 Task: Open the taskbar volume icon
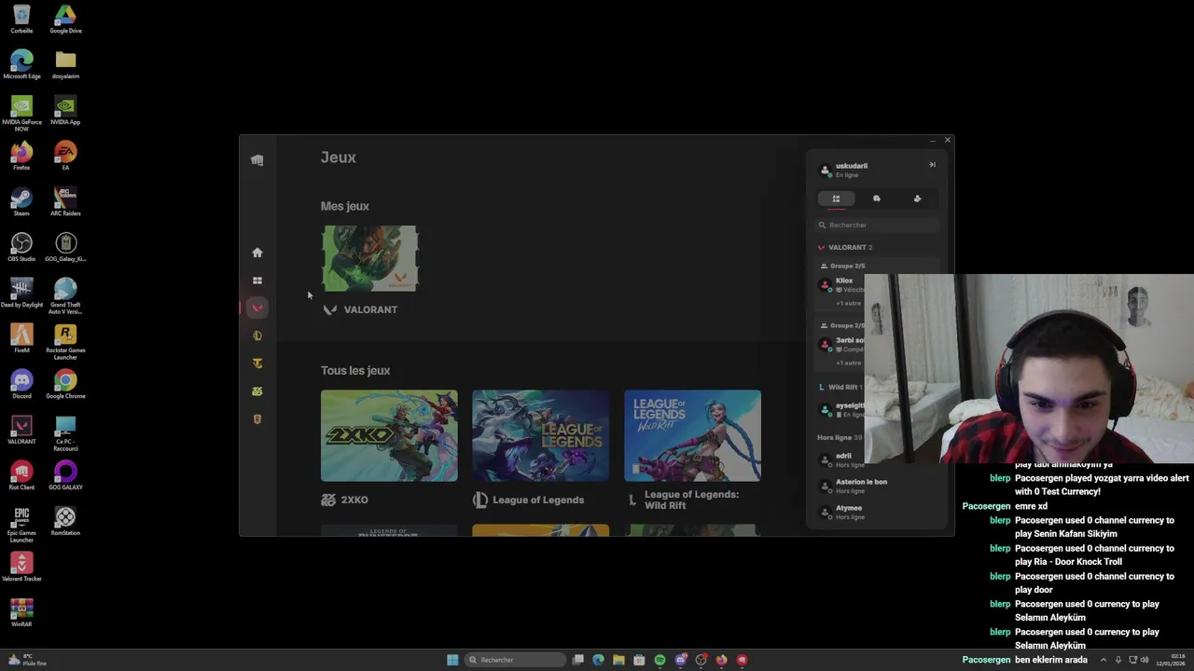click(1145, 660)
